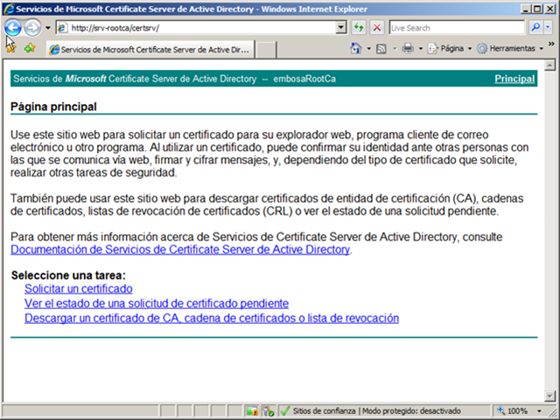
Task: Expand the 100% zoom level dropdown arrow
Action: tap(538, 410)
